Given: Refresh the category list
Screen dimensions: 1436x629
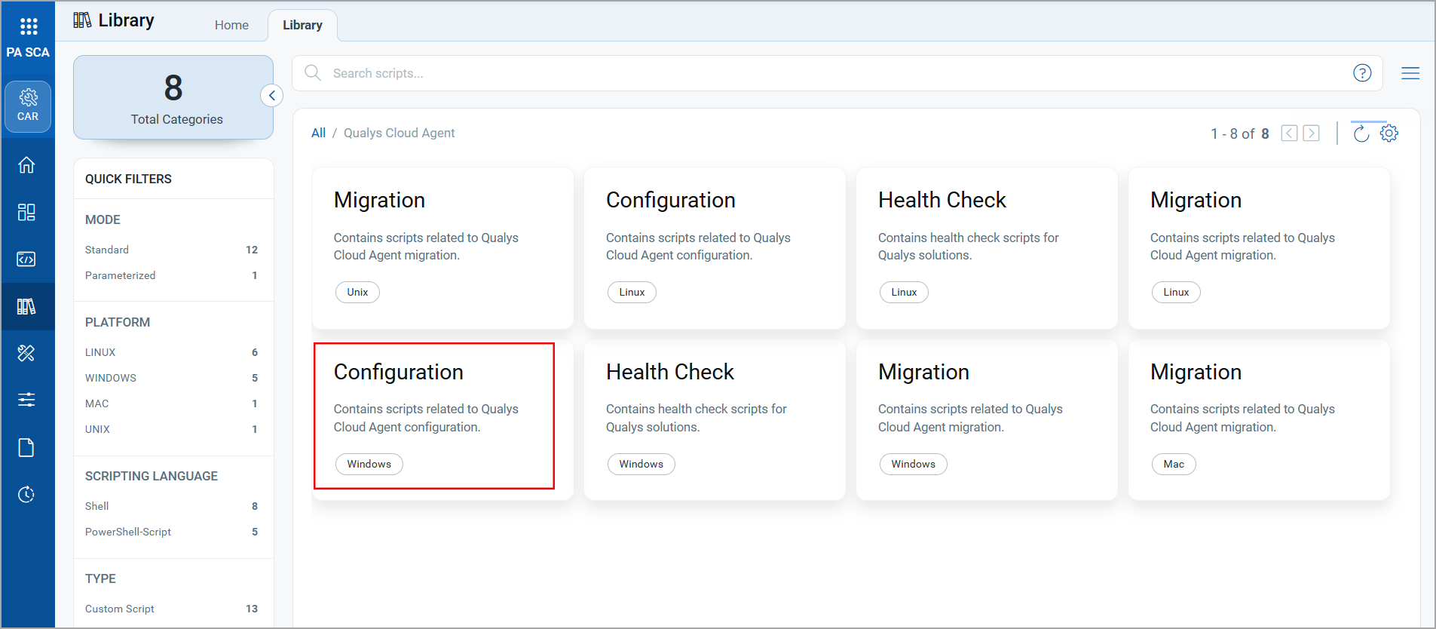Looking at the screenshot, I should [x=1361, y=133].
